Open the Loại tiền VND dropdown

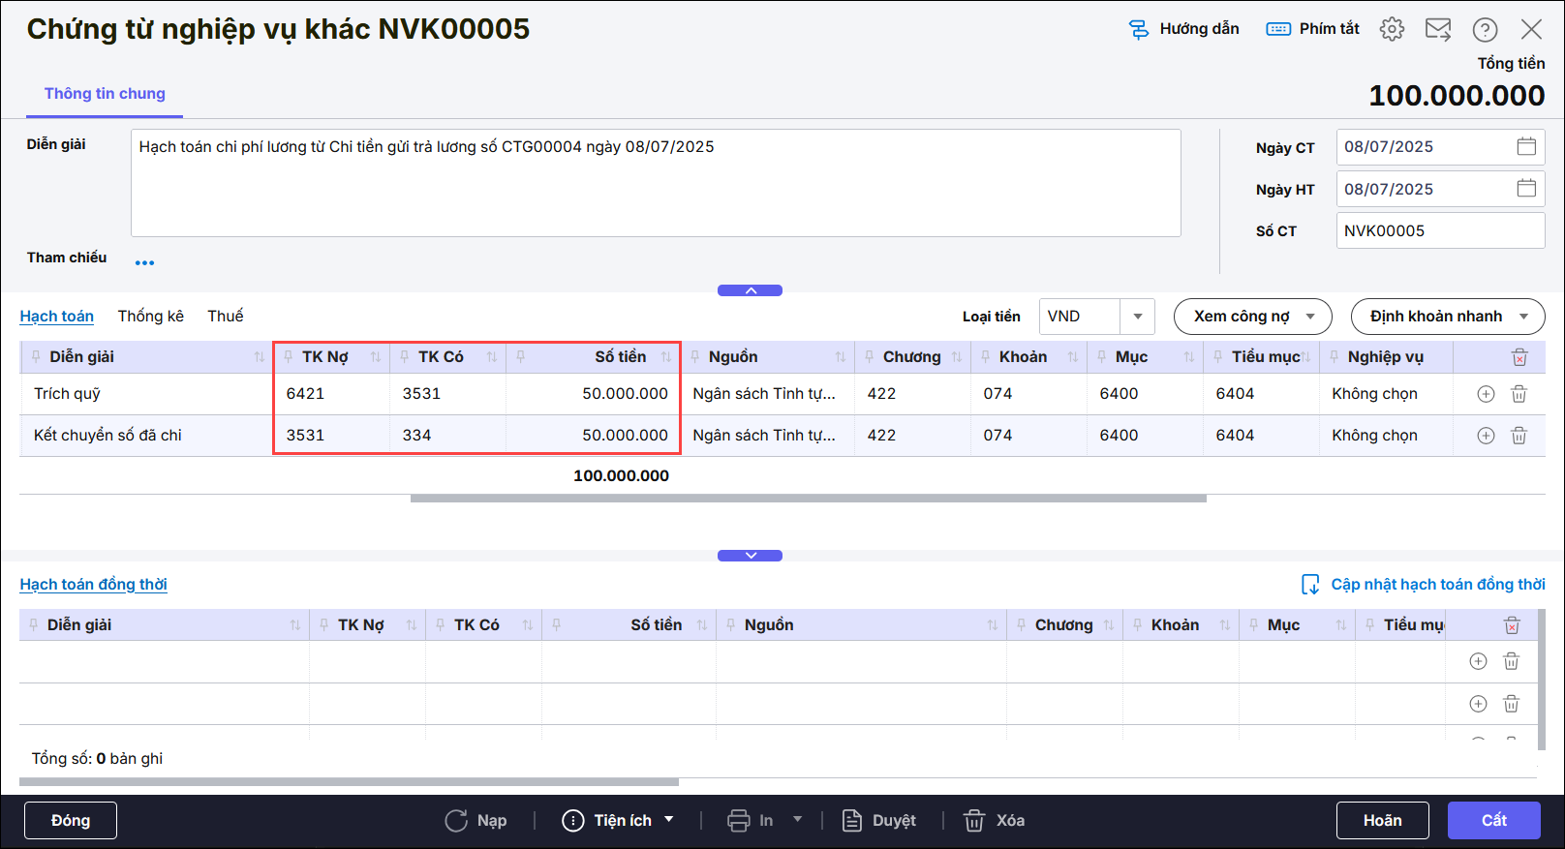click(x=1137, y=317)
